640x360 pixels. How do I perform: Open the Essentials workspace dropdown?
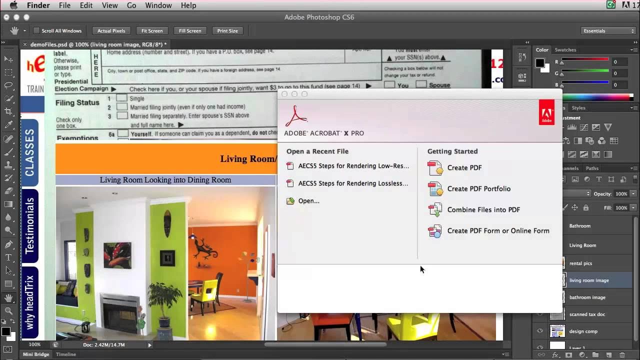pos(607,30)
